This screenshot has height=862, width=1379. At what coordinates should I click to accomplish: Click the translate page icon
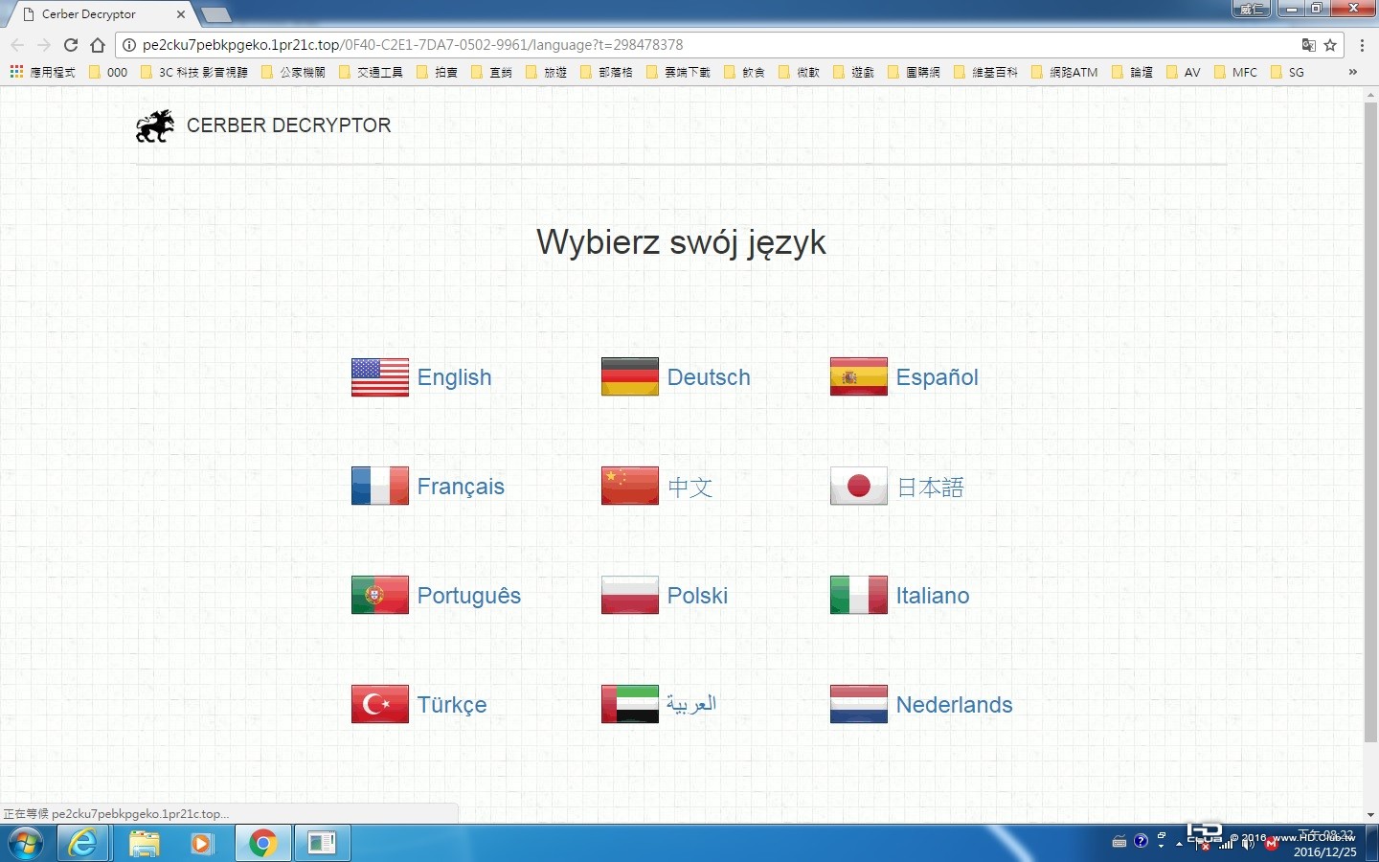point(1309,45)
